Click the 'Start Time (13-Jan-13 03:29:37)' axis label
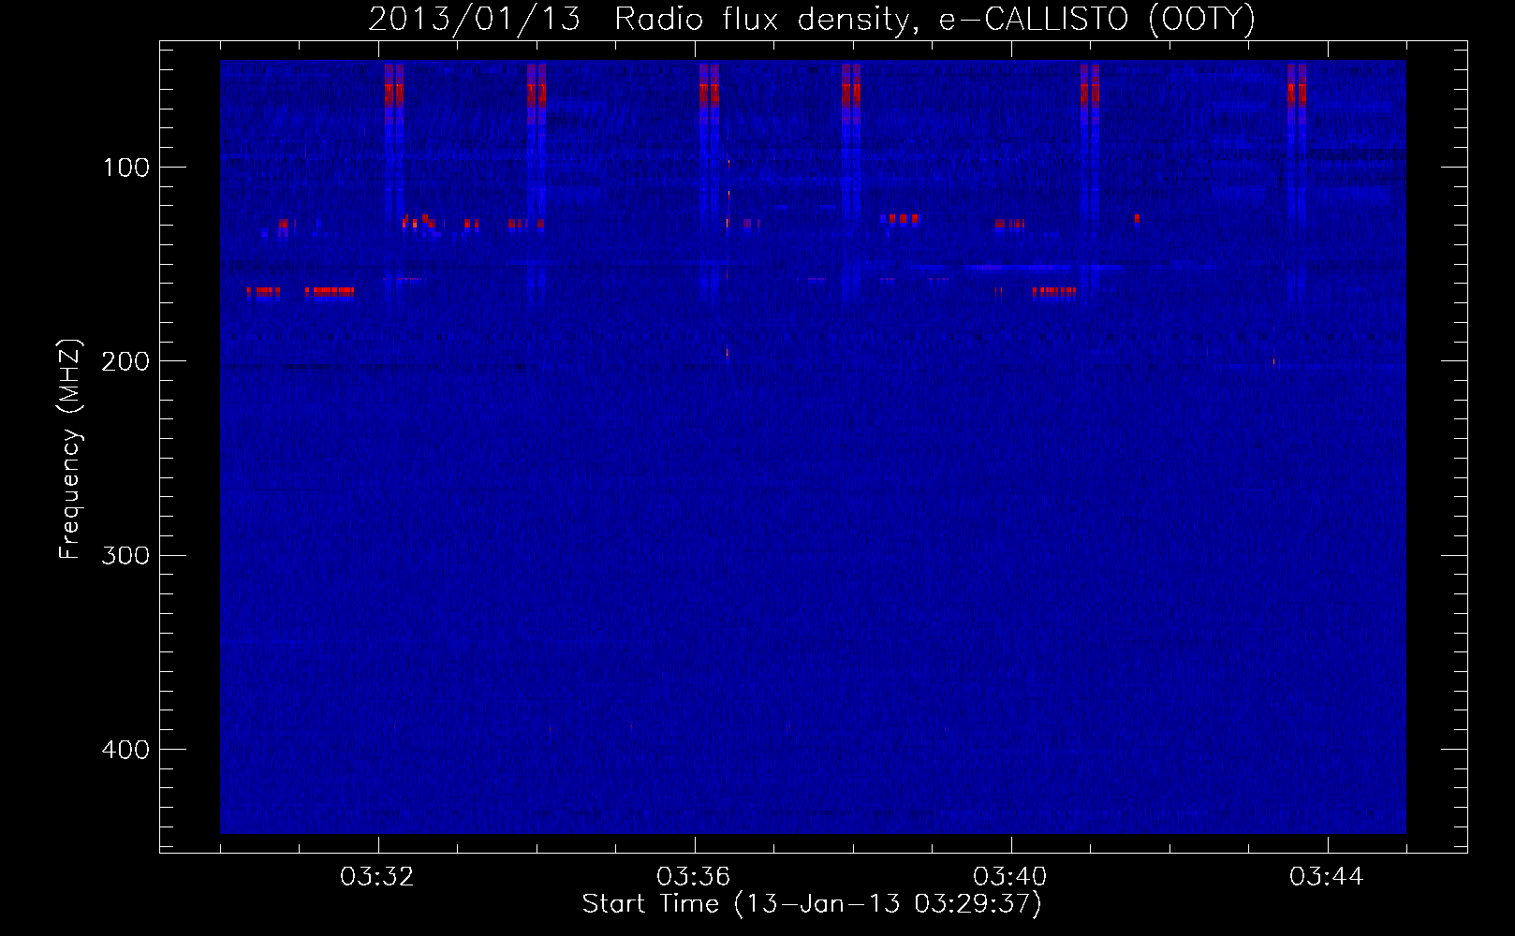The width and height of the screenshot is (1515, 936). (x=812, y=904)
